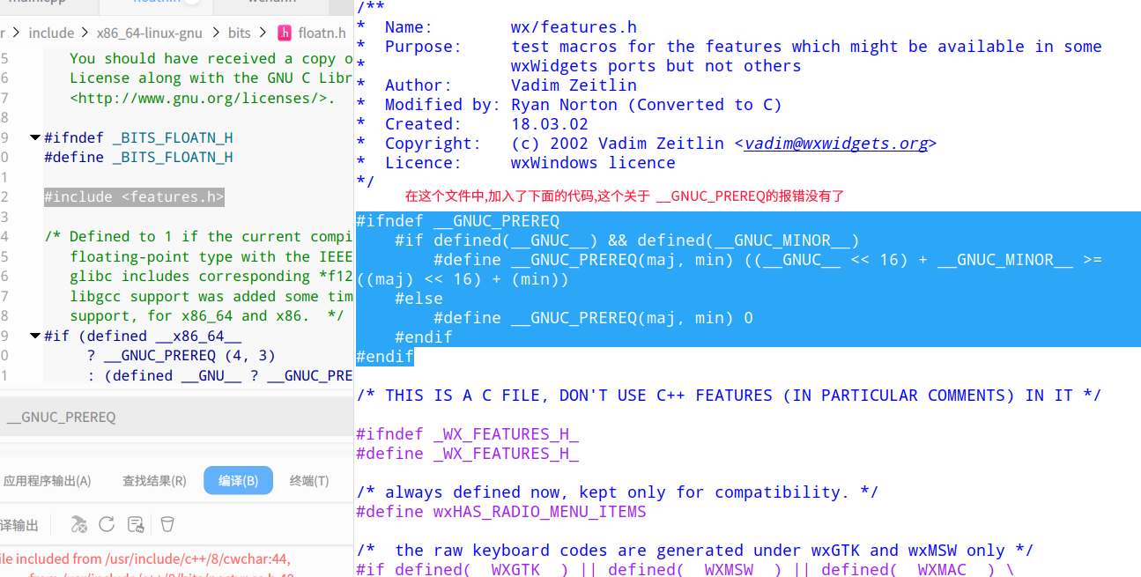
Task: Click the vadim@wxwidgets.org email link
Action: click(835, 144)
